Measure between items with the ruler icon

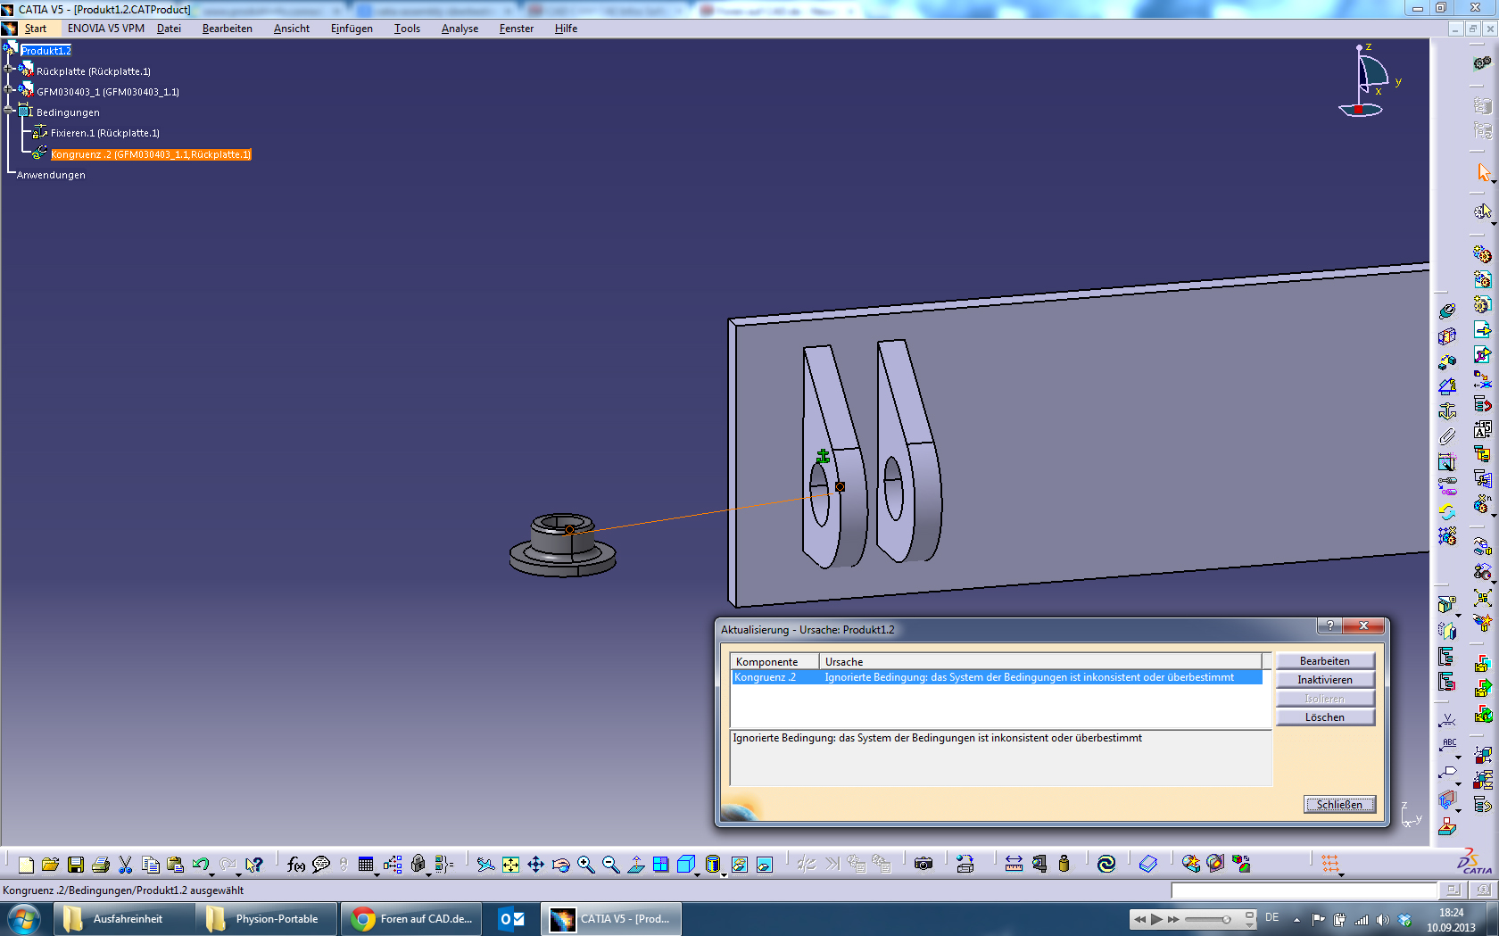pos(1014,864)
